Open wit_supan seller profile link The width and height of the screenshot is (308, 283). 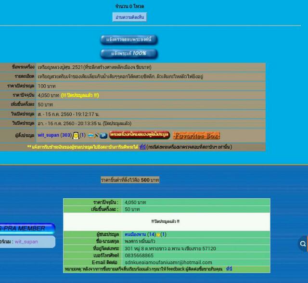[x=48, y=136]
